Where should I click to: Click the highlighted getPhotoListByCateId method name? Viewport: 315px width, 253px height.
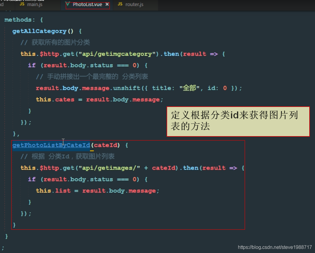tap(51, 145)
